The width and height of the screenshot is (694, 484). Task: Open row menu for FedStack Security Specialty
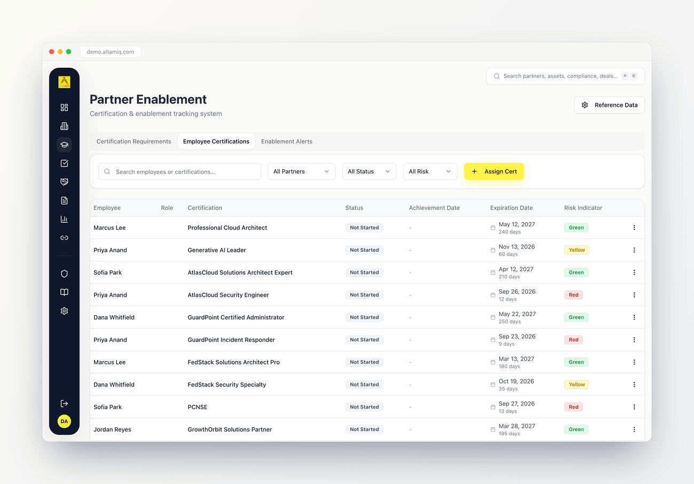click(634, 385)
